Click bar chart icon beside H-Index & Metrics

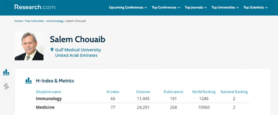tap(28, 80)
